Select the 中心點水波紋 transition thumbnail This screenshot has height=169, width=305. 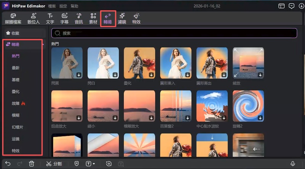click(x=212, y=106)
